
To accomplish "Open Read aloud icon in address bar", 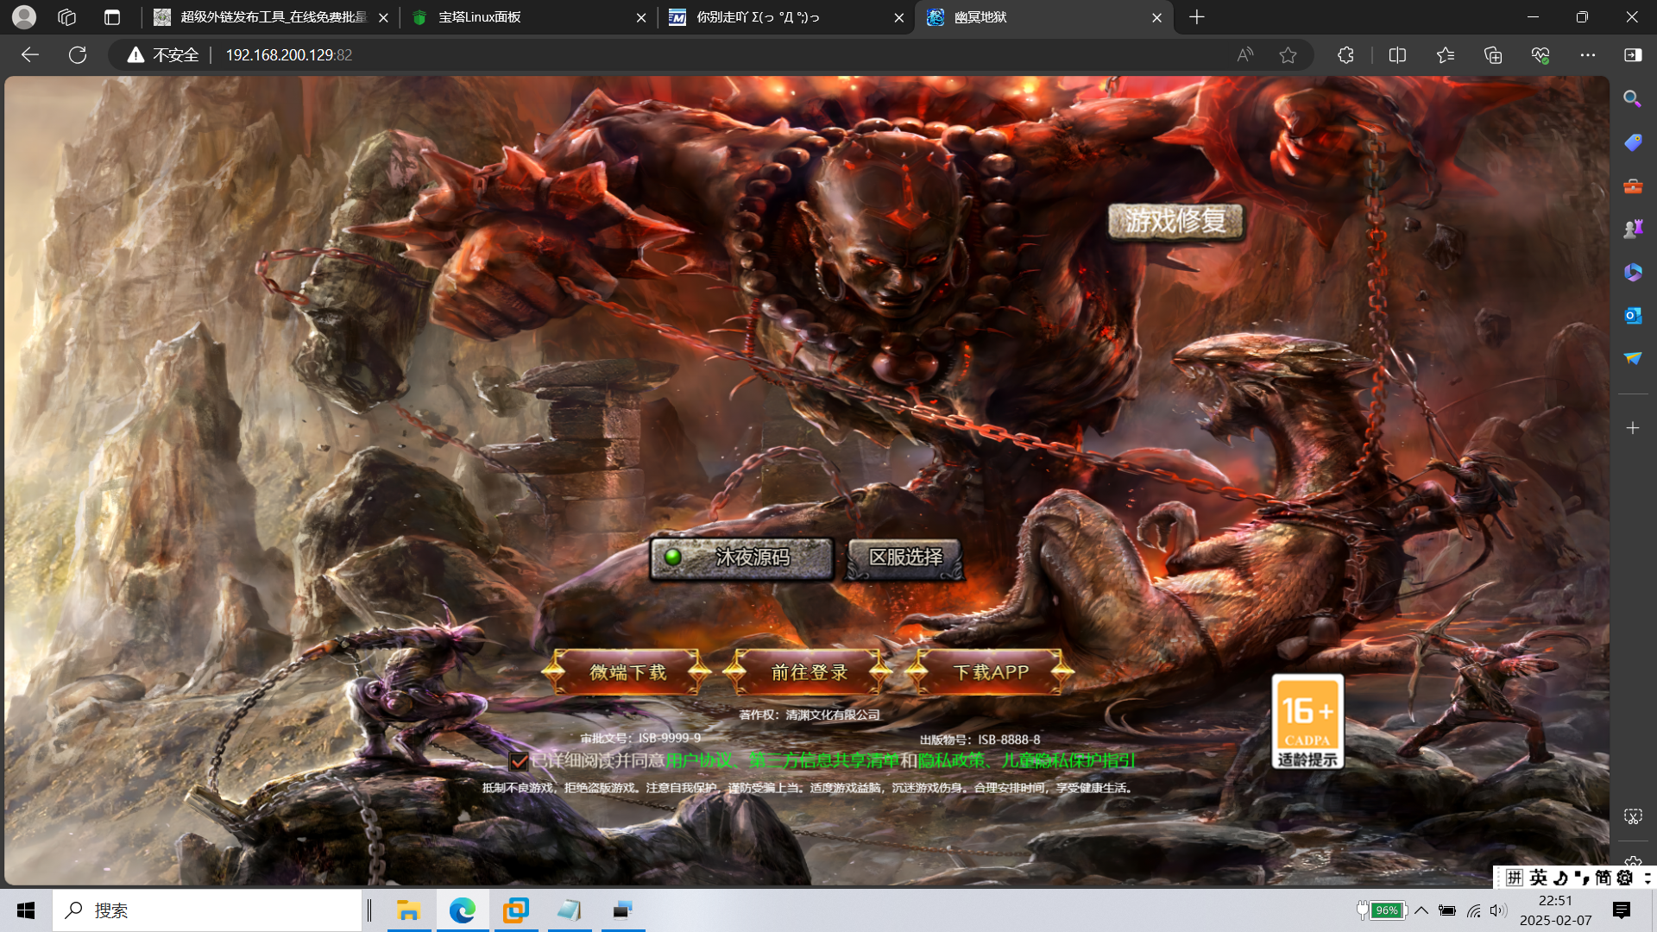I will 1244,55.
